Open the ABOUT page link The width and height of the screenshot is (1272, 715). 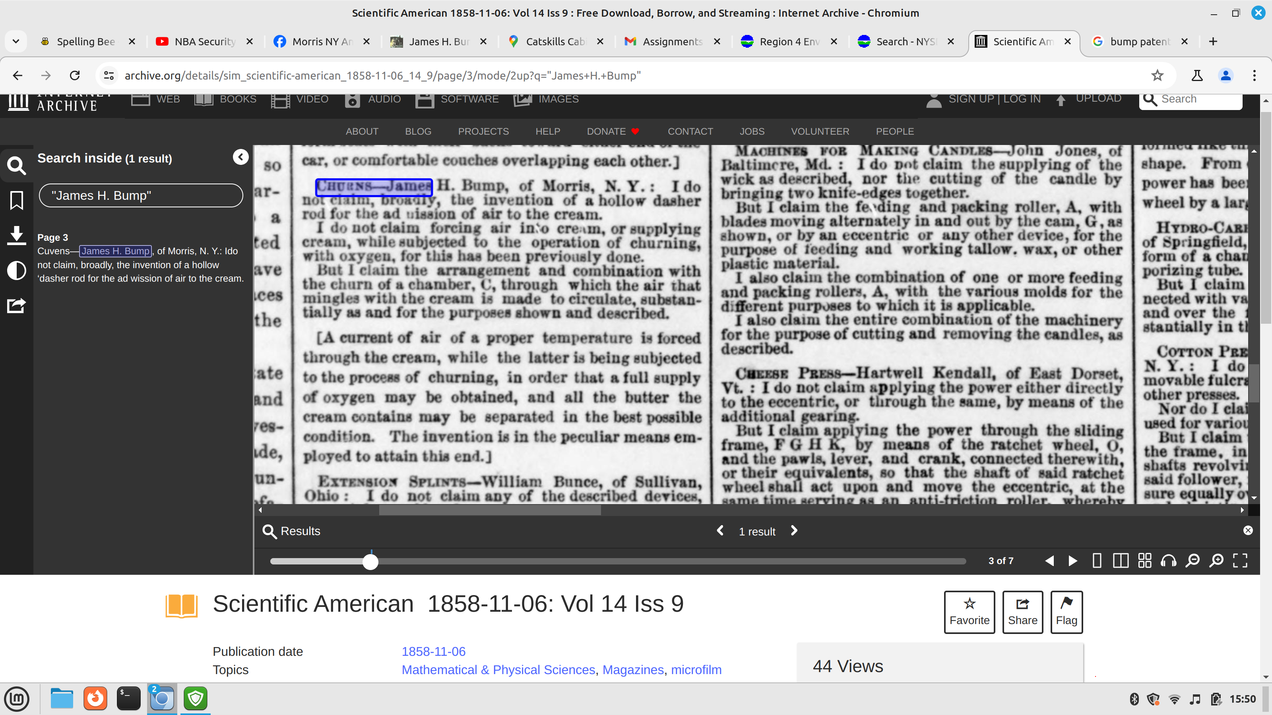[362, 131]
